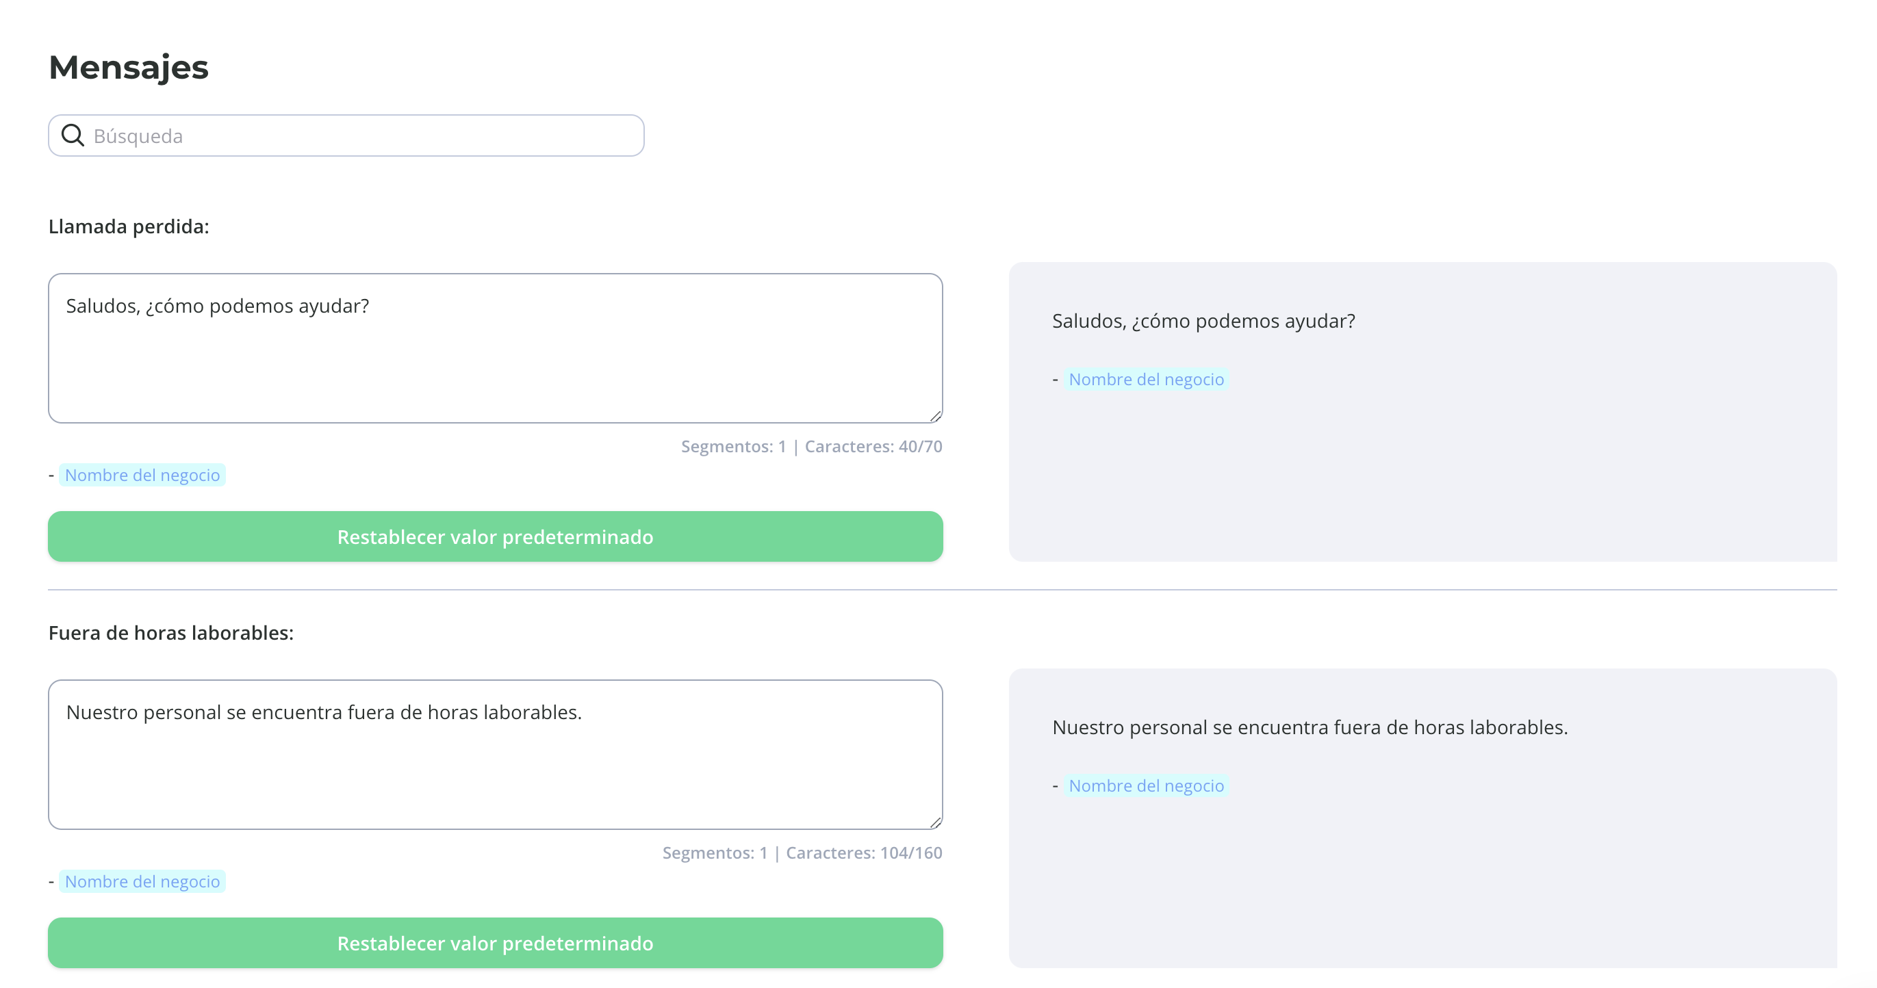The width and height of the screenshot is (1877, 988).
Task: Click Segmentos: 1 label under first textarea
Action: coord(734,446)
